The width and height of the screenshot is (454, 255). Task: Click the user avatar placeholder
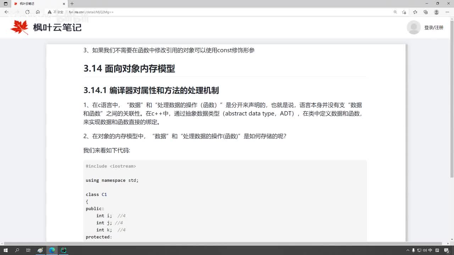tap(414, 27)
